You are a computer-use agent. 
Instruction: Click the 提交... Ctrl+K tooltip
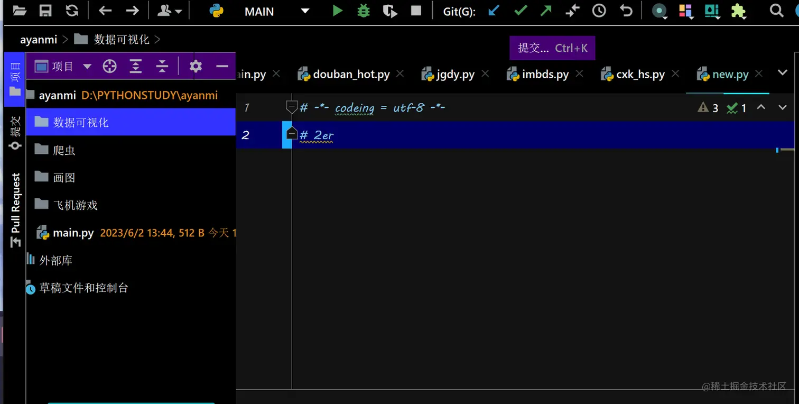click(x=553, y=48)
